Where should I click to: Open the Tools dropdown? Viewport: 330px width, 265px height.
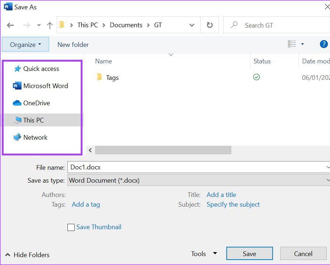pyautogui.click(x=204, y=254)
